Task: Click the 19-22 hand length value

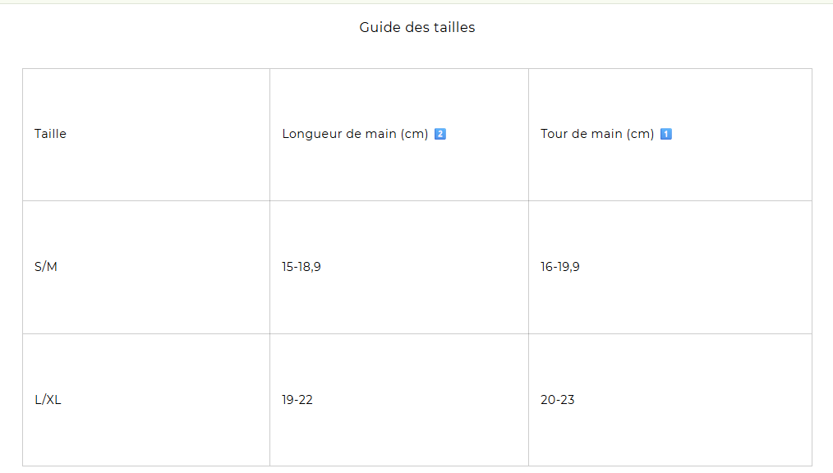Action: tap(297, 400)
